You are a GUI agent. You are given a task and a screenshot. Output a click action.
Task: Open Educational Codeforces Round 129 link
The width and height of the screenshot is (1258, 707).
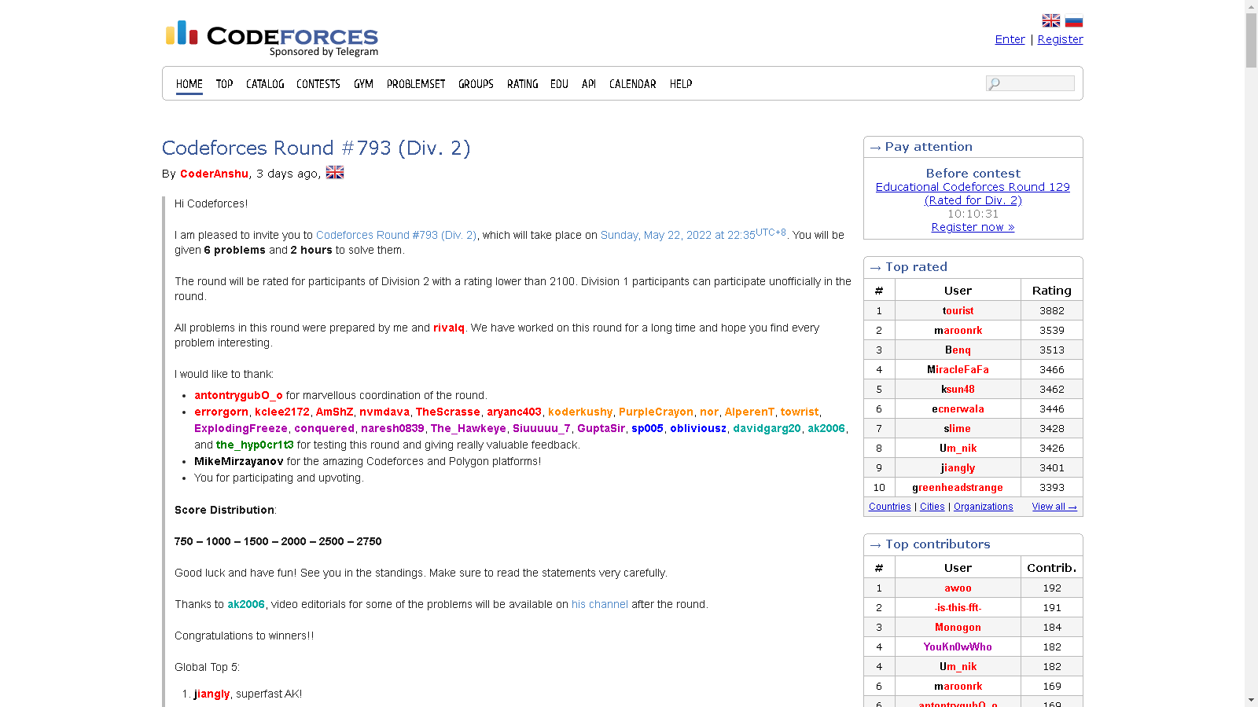[x=973, y=193]
